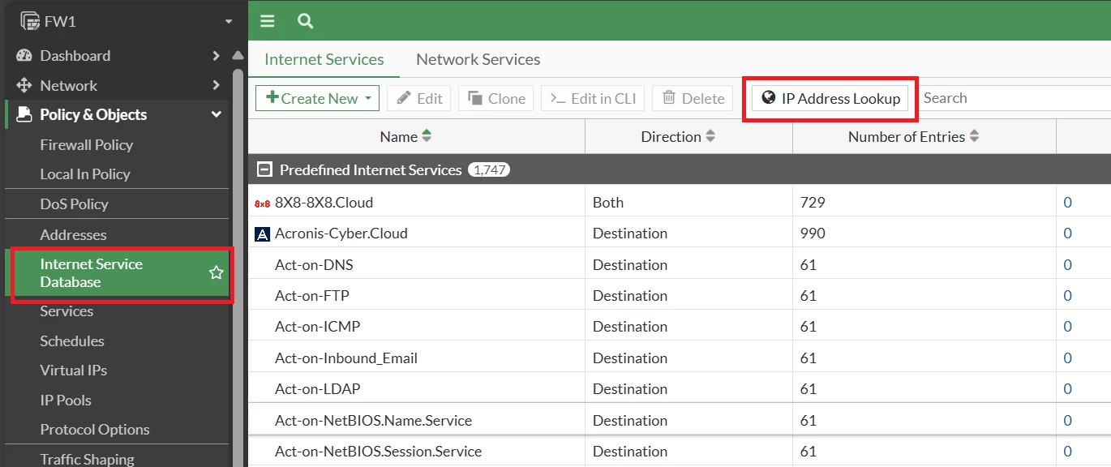The height and width of the screenshot is (467, 1111).
Task: Select the Act-on-LDAP entry
Action: point(680,389)
